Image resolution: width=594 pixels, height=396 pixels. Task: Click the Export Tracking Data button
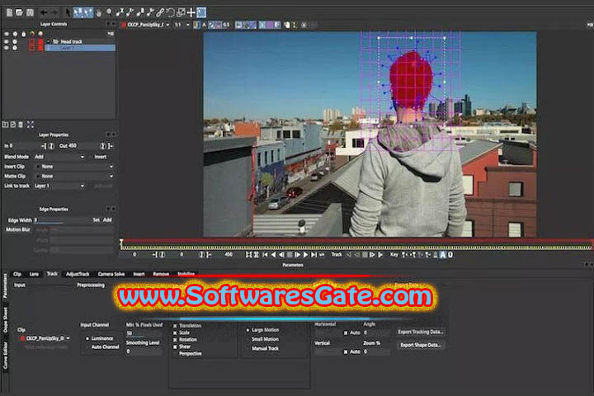(x=421, y=332)
